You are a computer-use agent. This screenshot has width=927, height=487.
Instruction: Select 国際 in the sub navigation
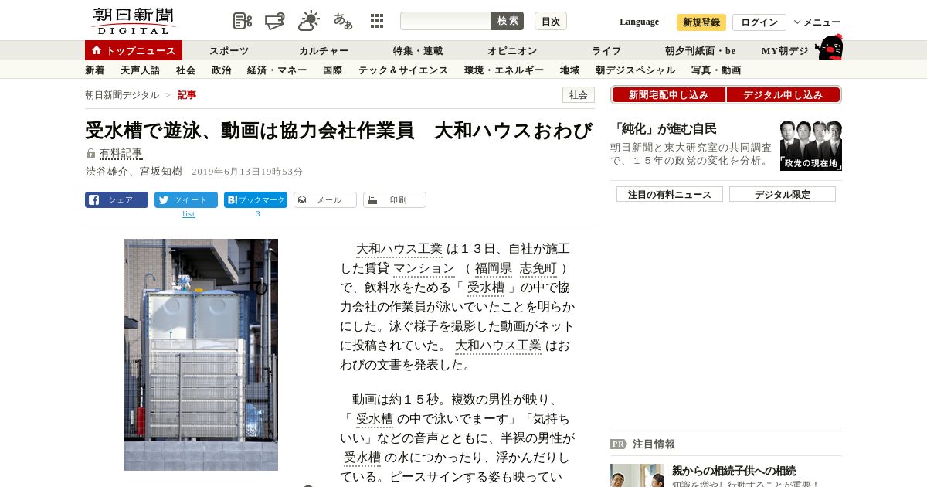click(x=332, y=70)
